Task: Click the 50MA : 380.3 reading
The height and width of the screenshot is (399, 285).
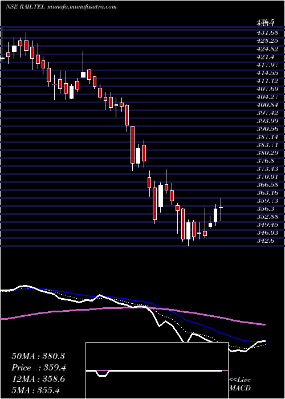Action: click(x=38, y=356)
